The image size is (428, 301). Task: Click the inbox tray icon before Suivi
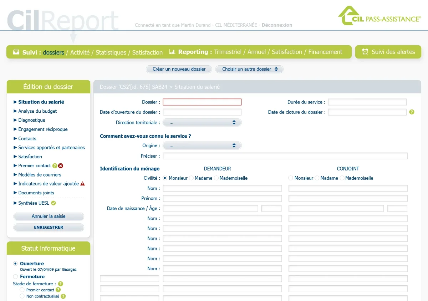[x=16, y=52]
